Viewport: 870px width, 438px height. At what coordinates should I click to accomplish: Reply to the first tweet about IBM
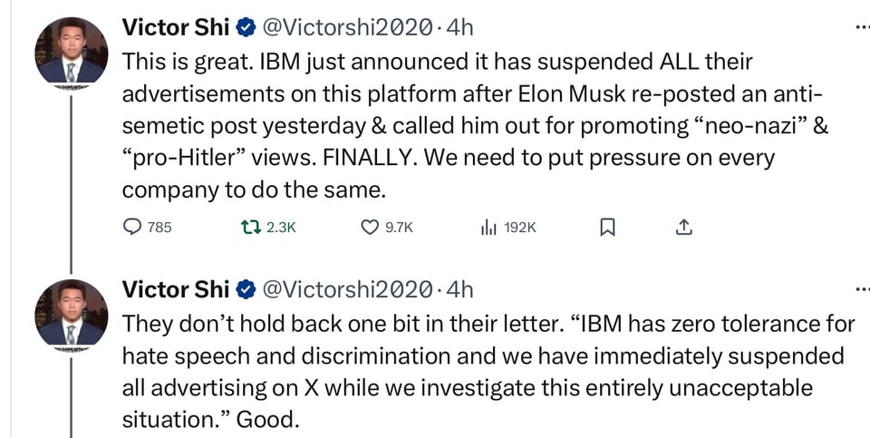point(132,228)
